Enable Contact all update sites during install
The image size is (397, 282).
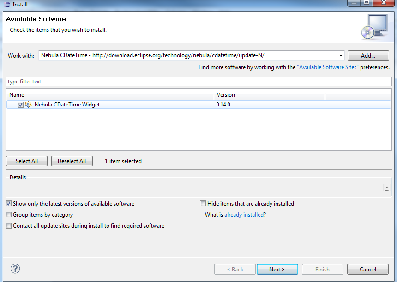pos(9,226)
